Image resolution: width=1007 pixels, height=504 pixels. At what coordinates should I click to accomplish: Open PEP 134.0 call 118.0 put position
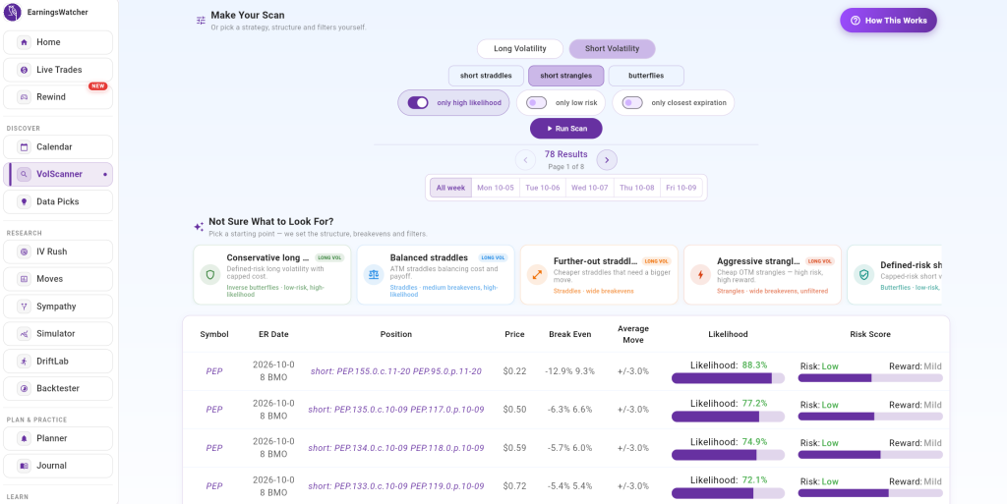click(396, 448)
